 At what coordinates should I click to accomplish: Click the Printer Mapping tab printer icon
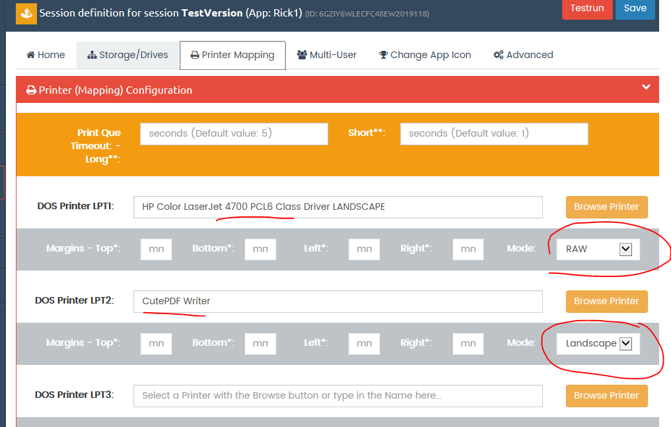(x=195, y=55)
